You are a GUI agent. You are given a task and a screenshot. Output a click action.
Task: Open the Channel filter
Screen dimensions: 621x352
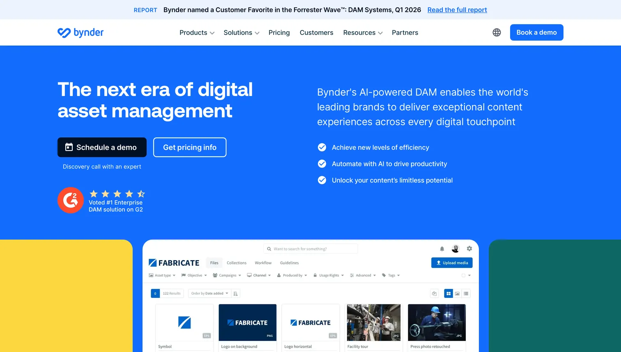click(259, 275)
